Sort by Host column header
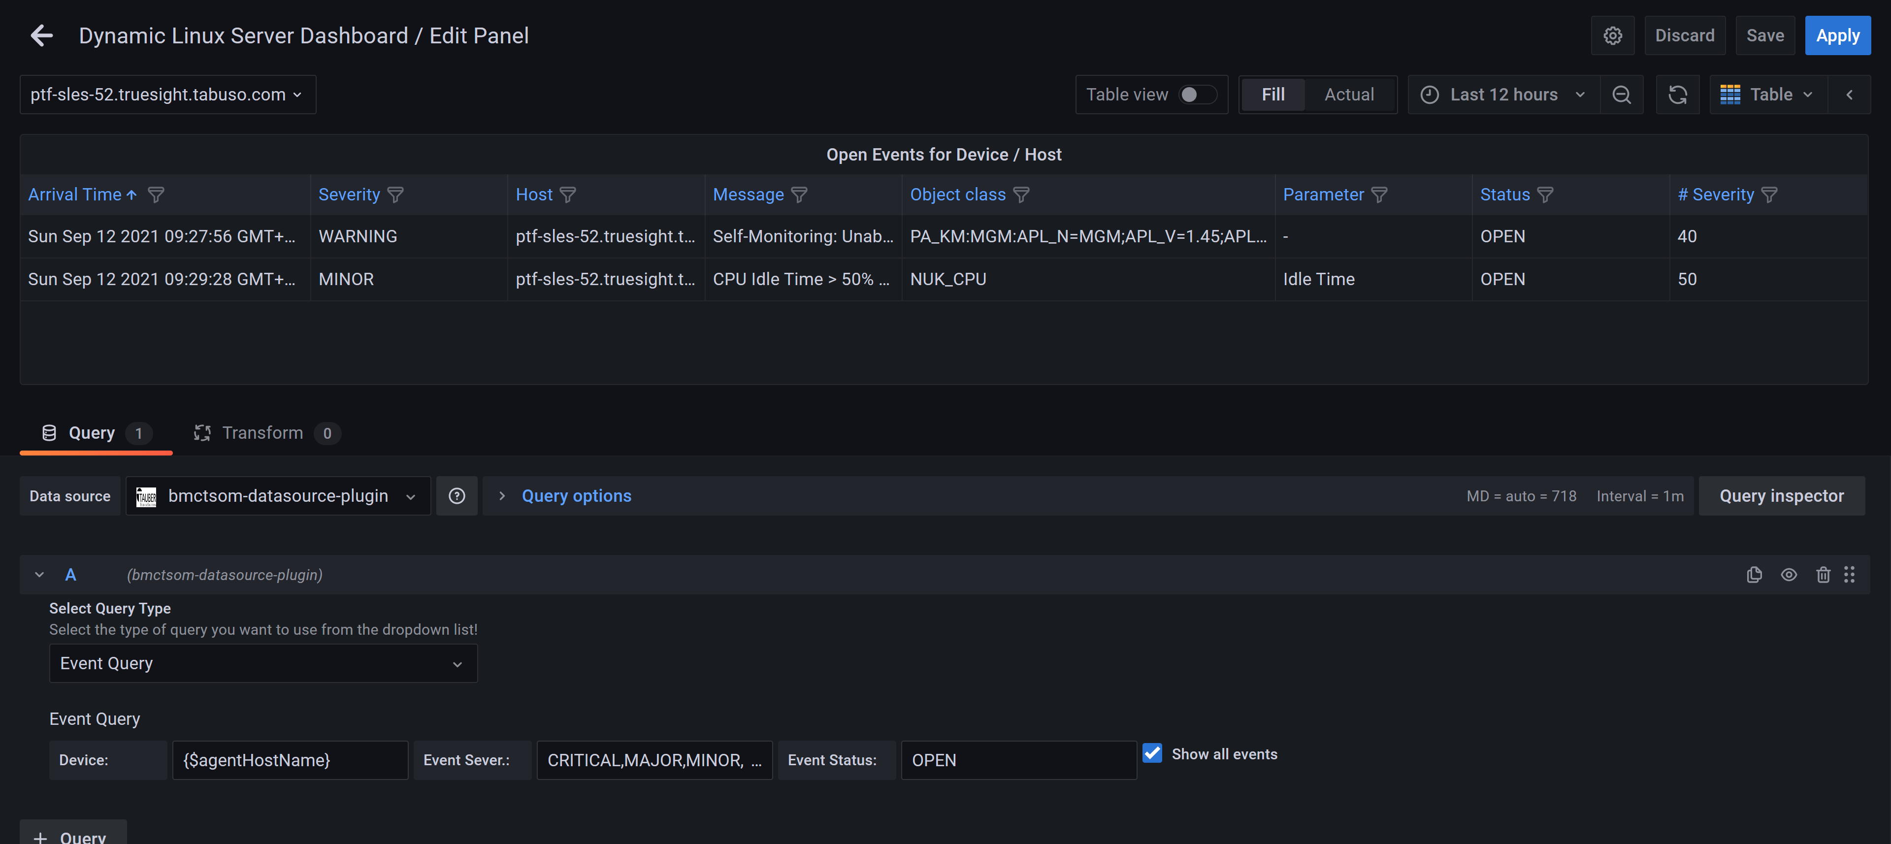This screenshot has width=1891, height=844. click(x=534, y=195)
